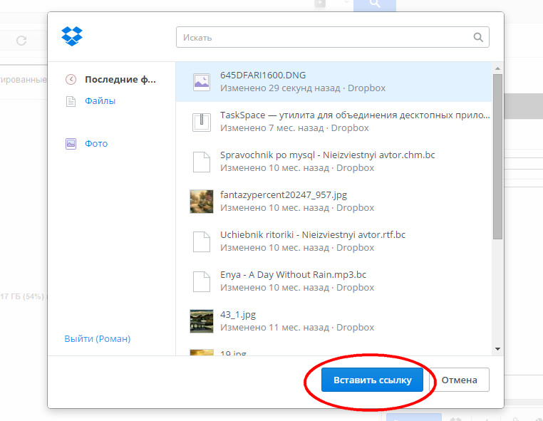The width and height of the screenshot is (543, 421).
Task: Select the fantazypercent20247_957.jpg thumbnail
Action: pos(202,202)
